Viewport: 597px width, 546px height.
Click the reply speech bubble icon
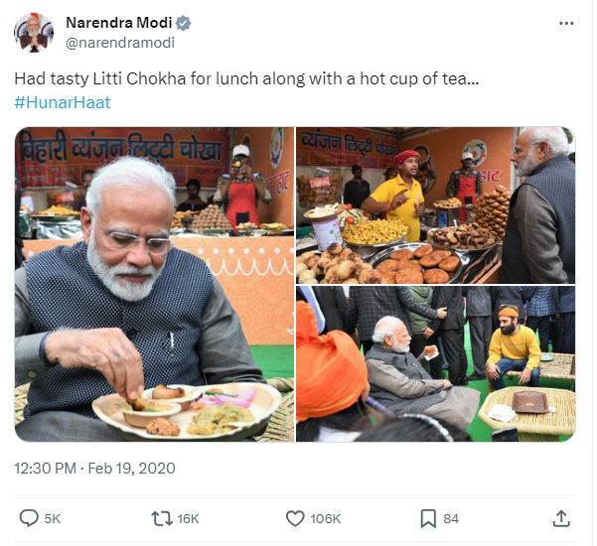(29, 518)
